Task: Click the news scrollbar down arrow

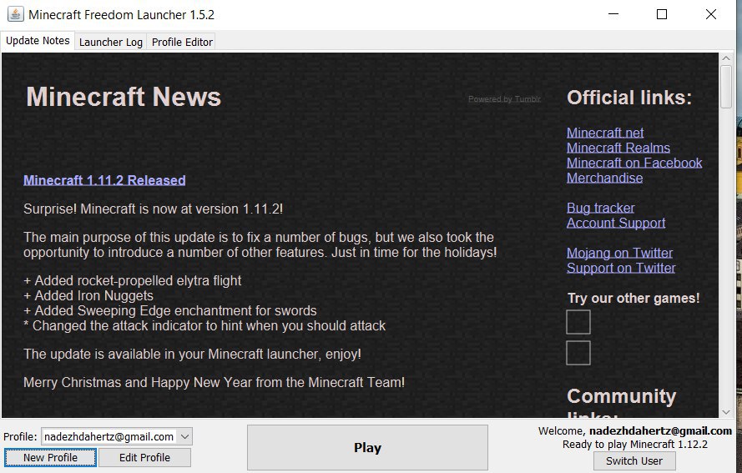Action: 726,412
